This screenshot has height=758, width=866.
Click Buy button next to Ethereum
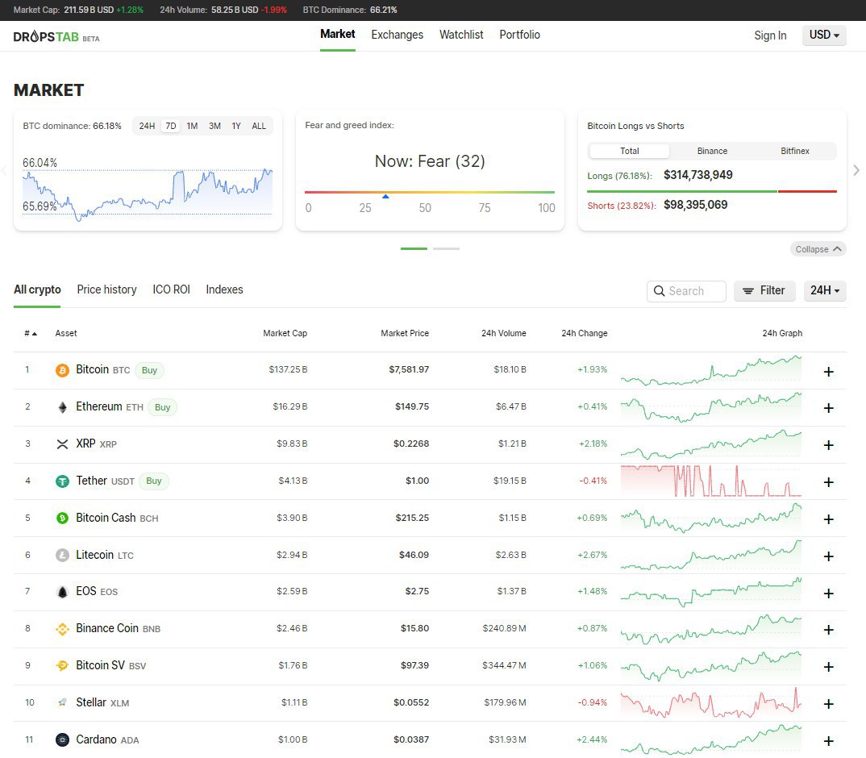pyautogui.click(x=162, y=407)
